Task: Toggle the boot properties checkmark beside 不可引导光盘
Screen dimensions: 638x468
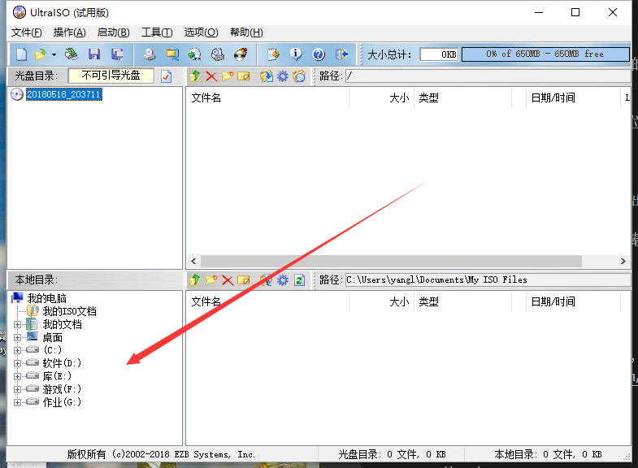Action: click(167, 76)
